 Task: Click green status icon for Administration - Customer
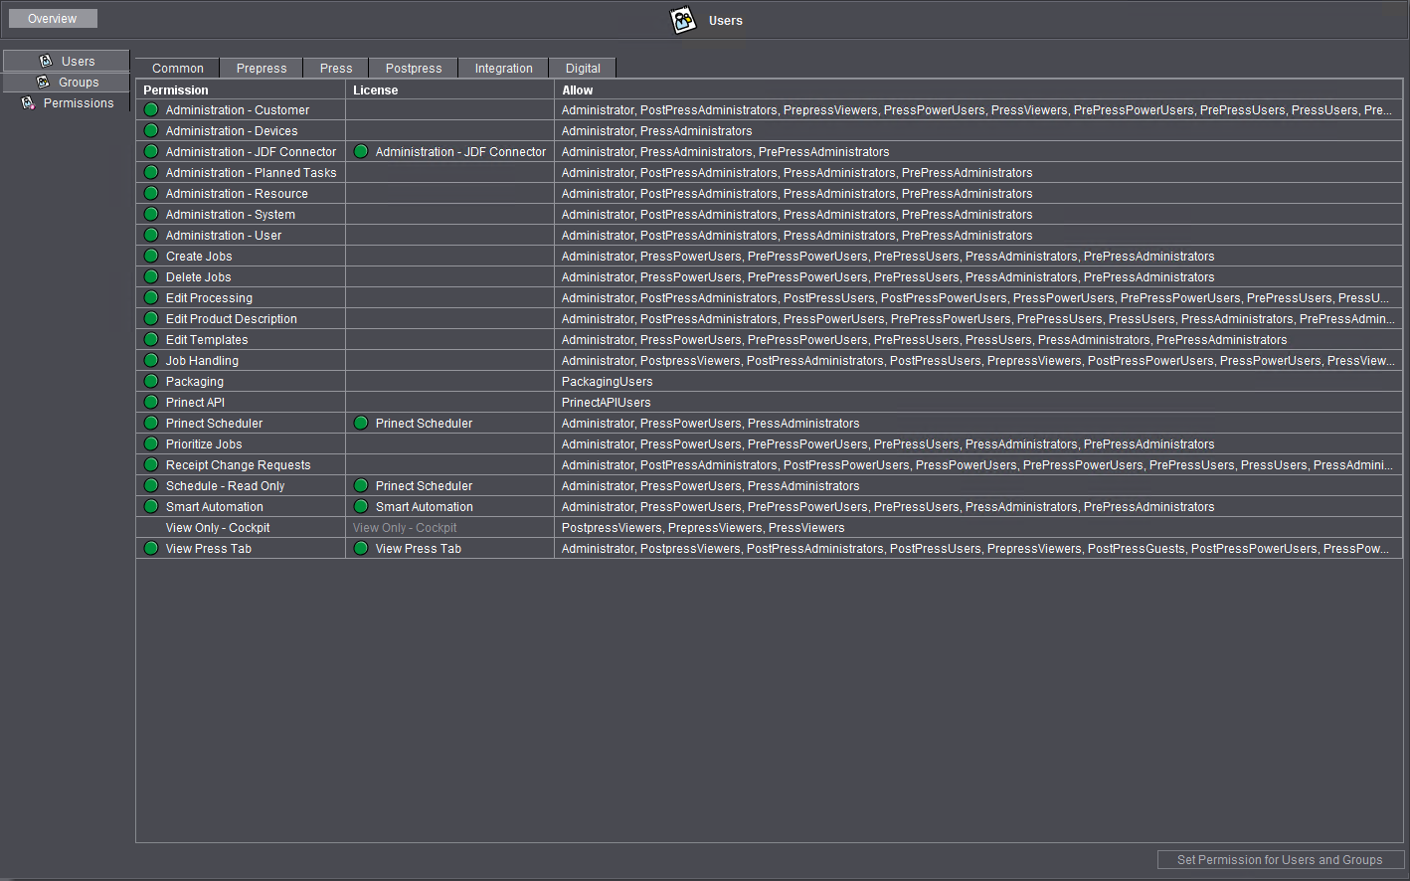coord(151,109)
